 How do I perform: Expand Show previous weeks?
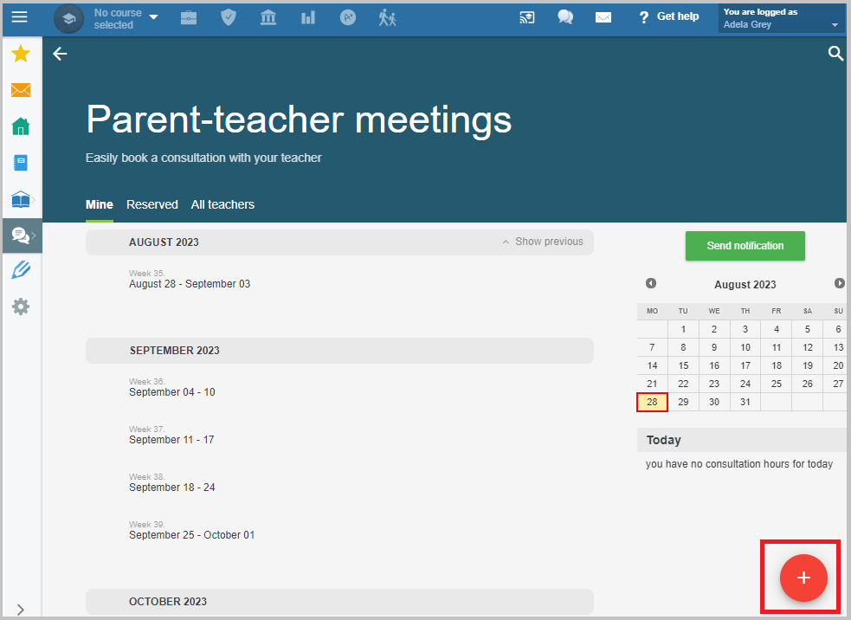tap(543, 242)
